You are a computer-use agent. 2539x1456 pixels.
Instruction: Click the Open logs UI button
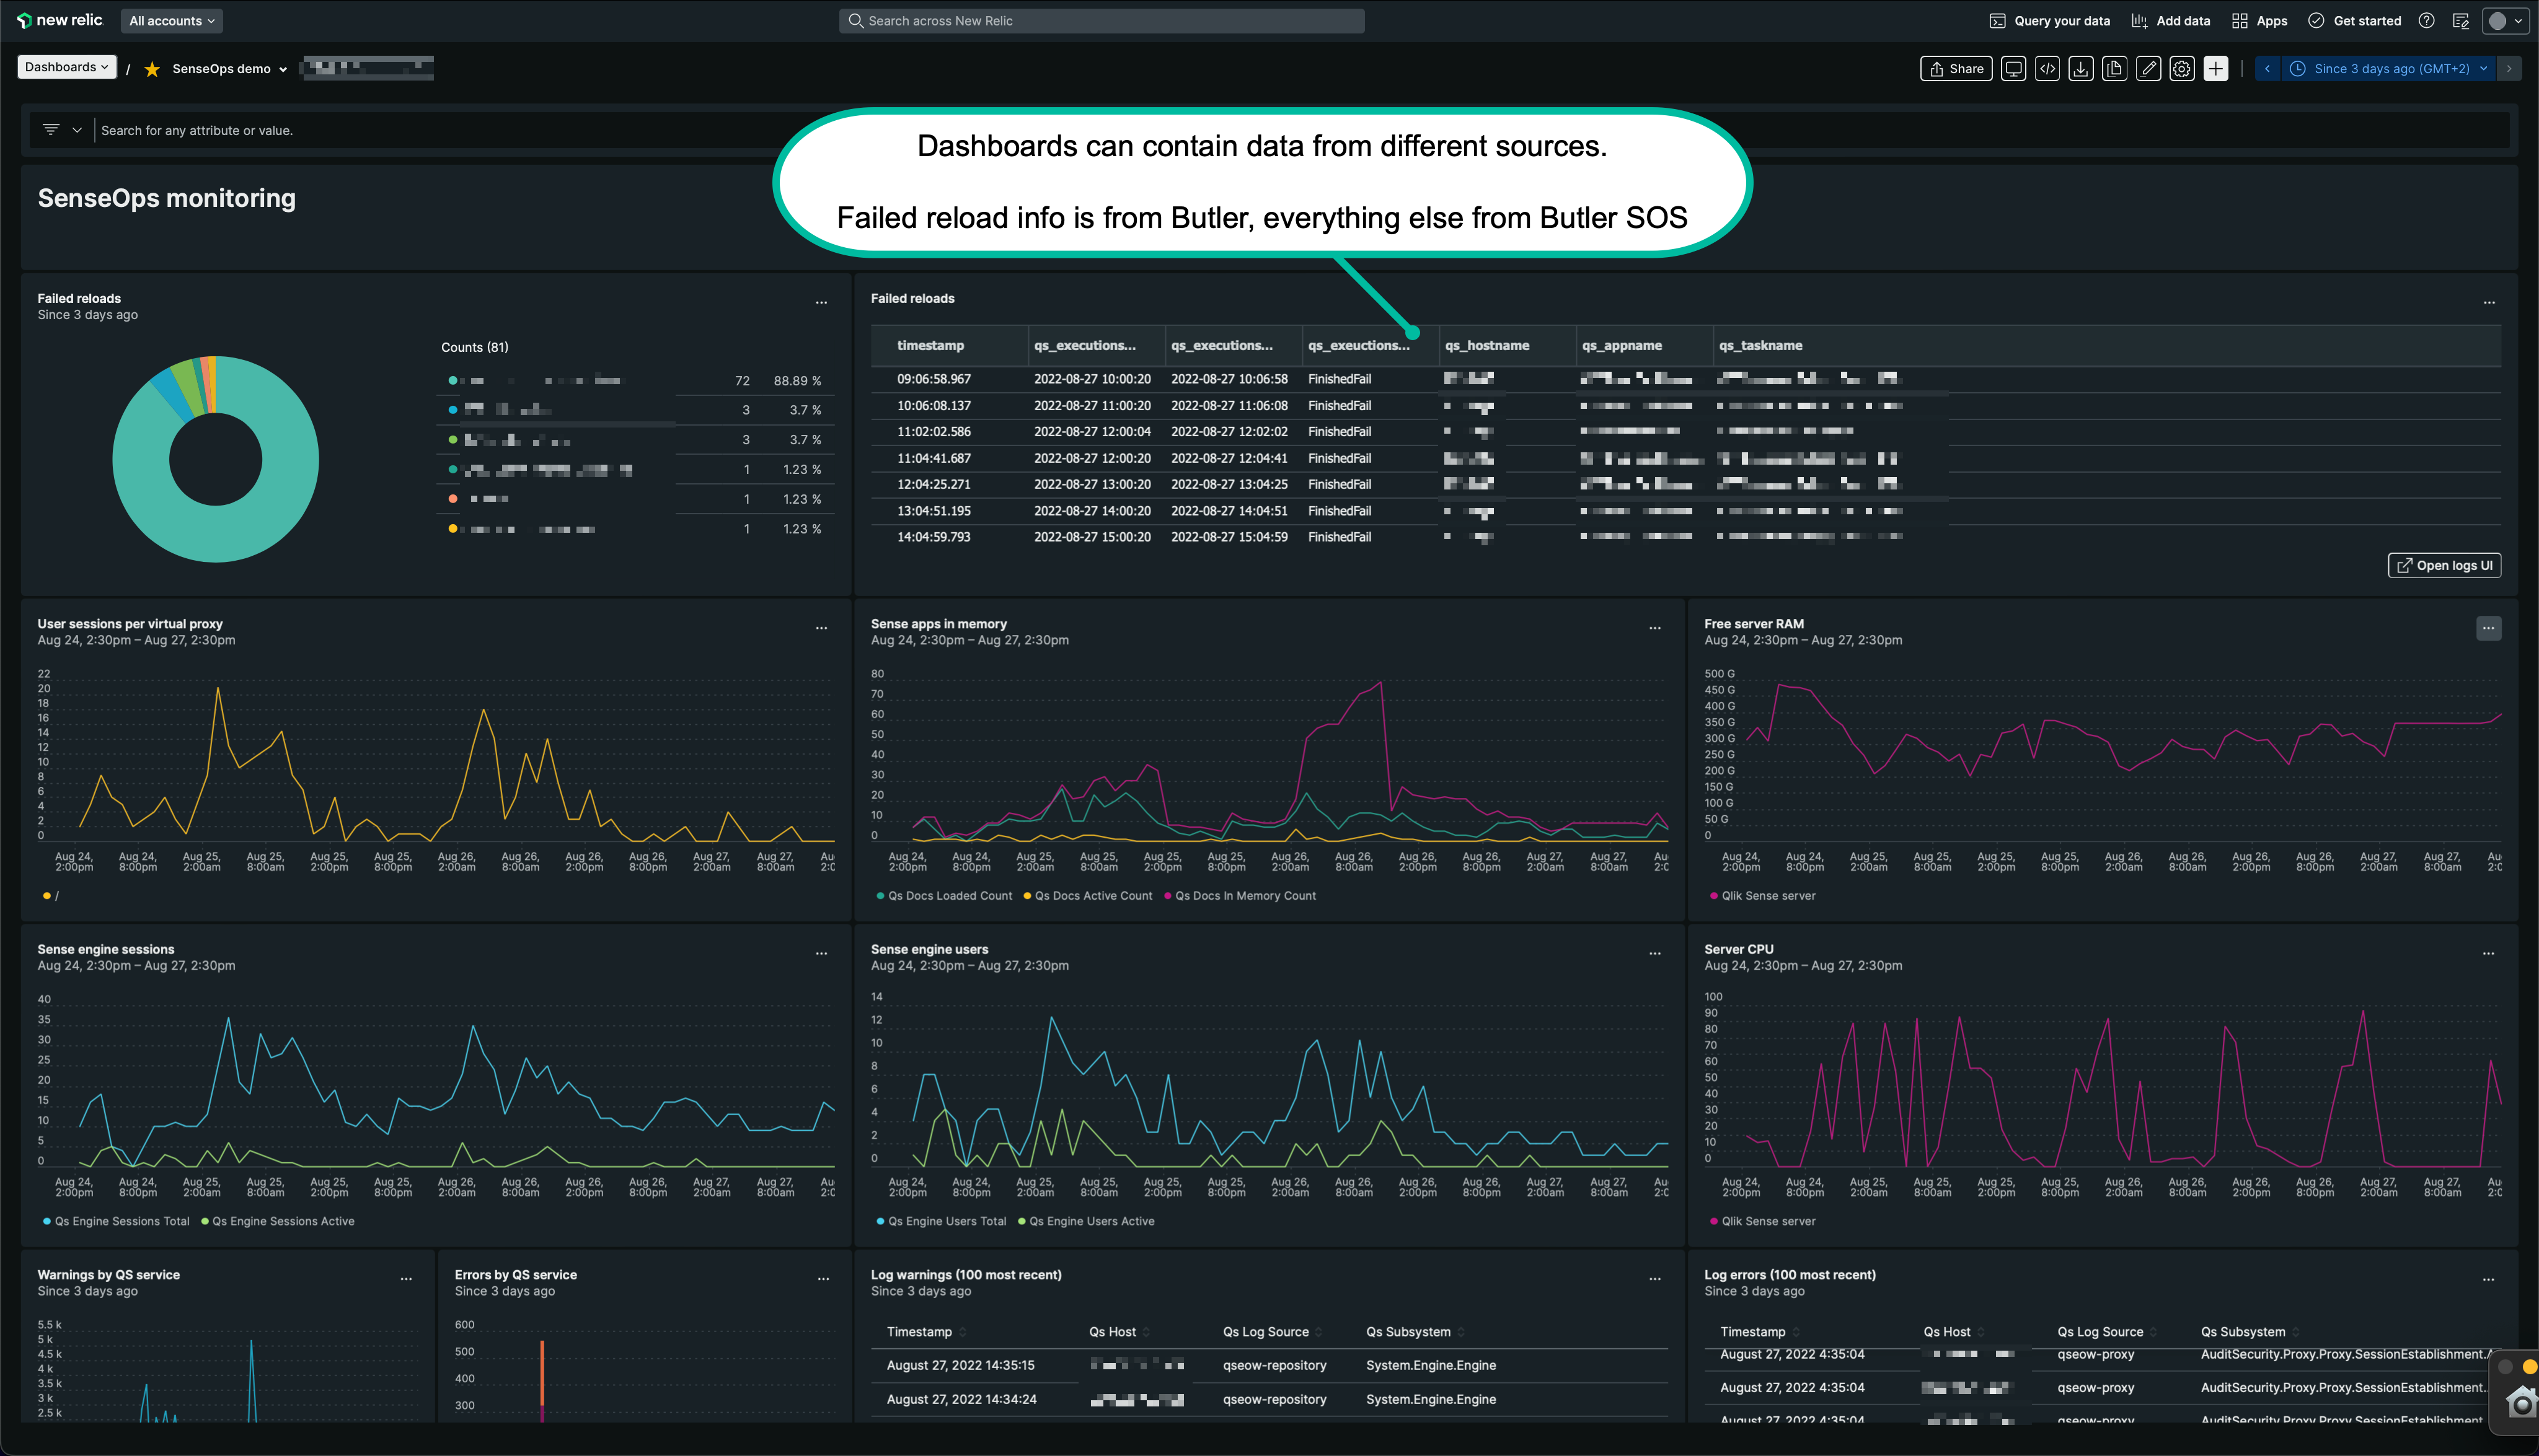point(2444,565)
